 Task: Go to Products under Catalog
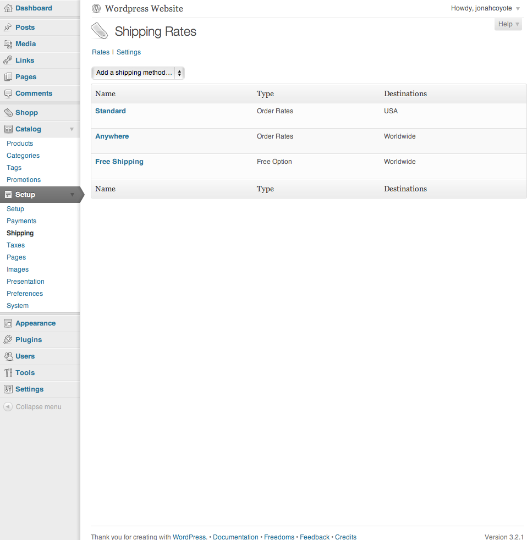20,144
